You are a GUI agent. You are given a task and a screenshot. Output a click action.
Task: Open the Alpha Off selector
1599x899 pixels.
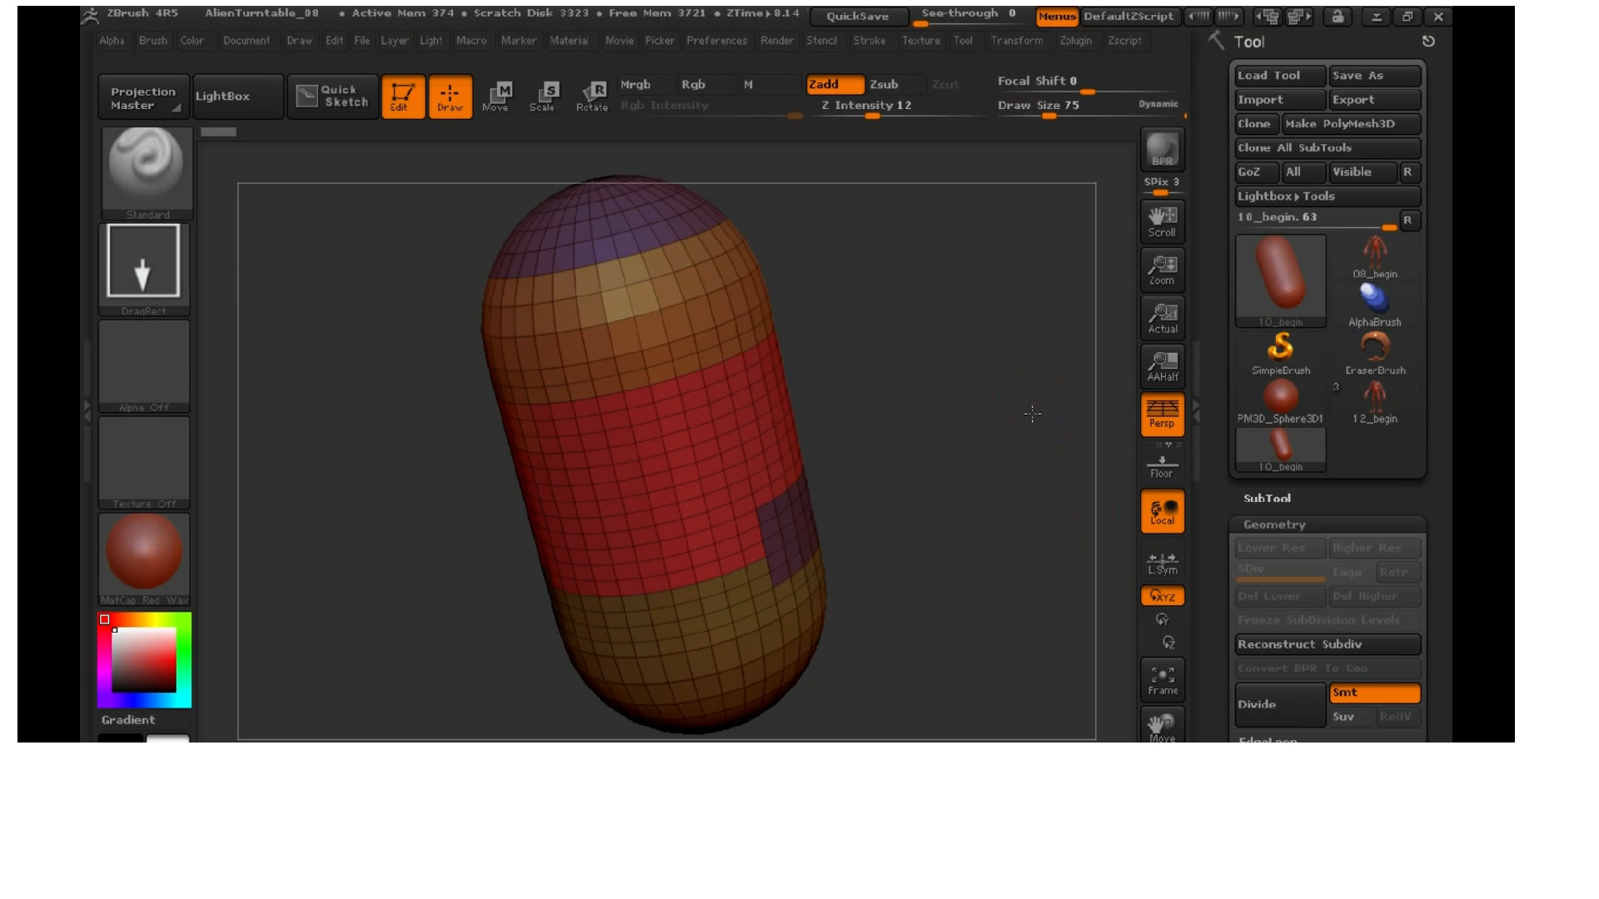143,366
